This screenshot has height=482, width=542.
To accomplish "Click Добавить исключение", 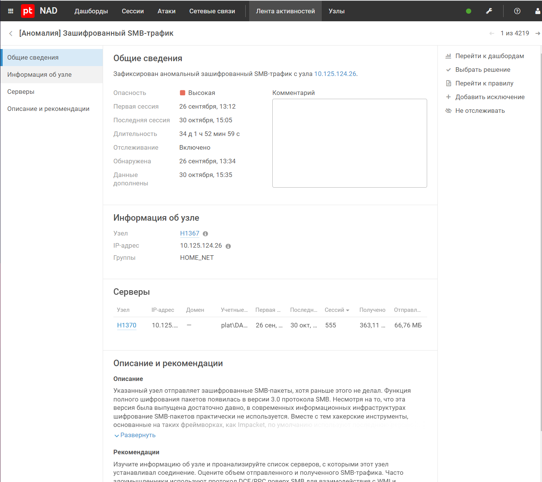I will (x=490, y=97).
